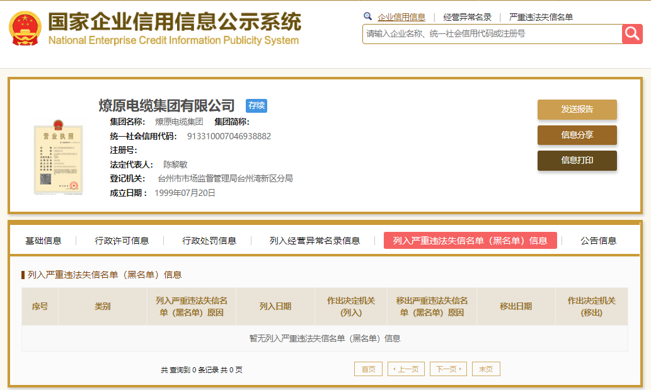This screenshot has width=651, height=390.
Task: Click the site title 国家企业信用信息公示系统
Action: coord(175,21)
